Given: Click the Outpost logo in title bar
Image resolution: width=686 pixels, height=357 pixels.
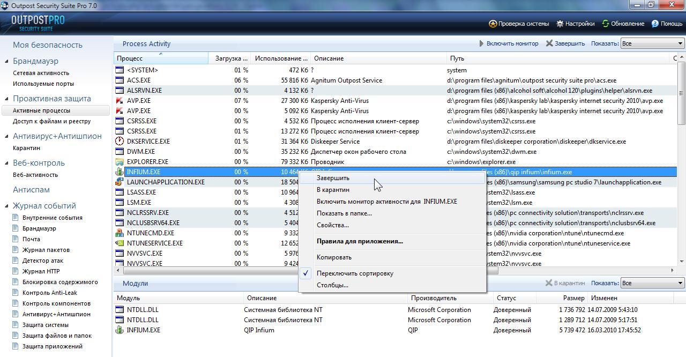Looking at the screenshot, I should [x=4, y=5].
